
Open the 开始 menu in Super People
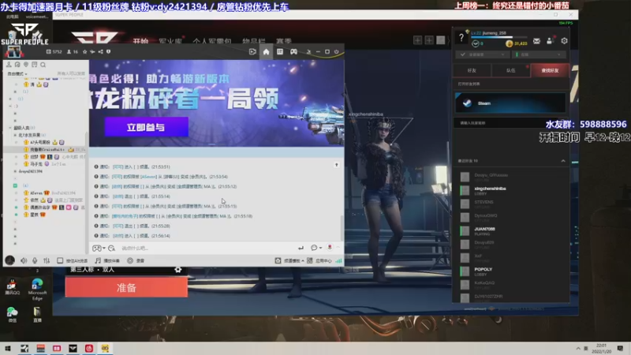click(x=141, y=41)
